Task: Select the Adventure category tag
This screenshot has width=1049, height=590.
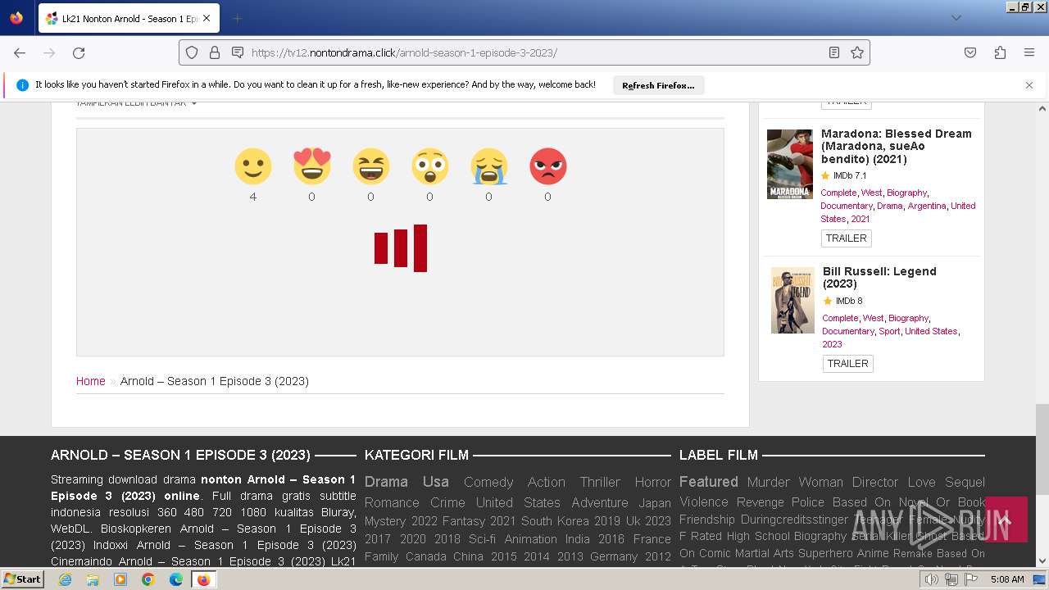Action: click(x=600, y=503)
